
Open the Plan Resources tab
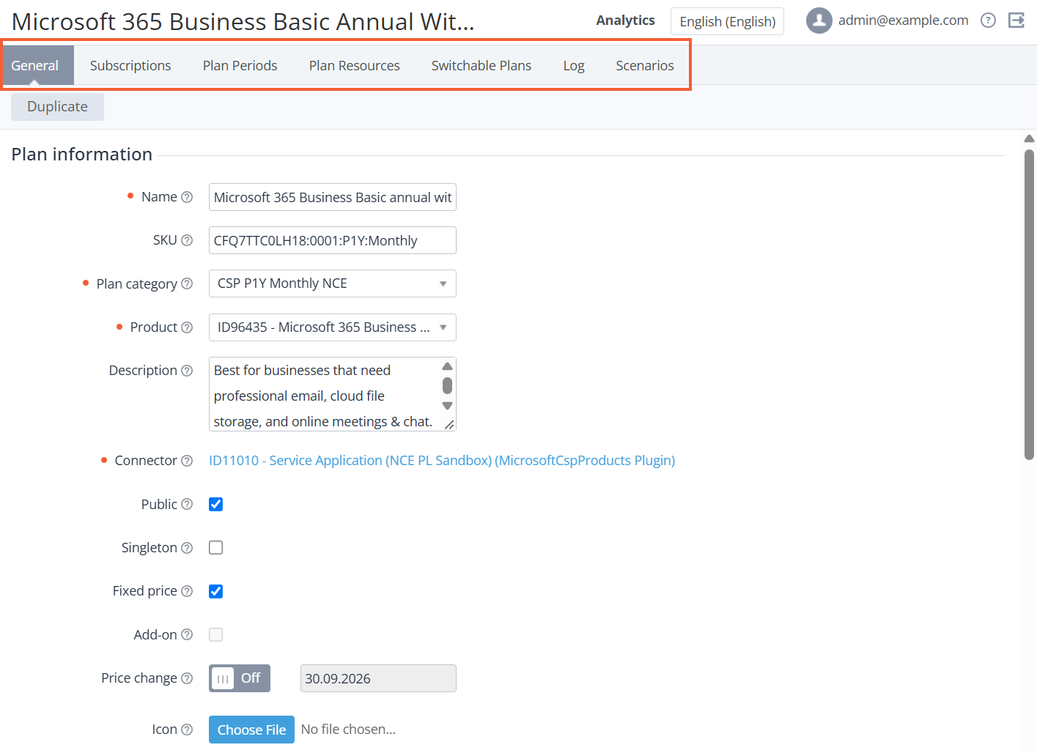[354, 65]
